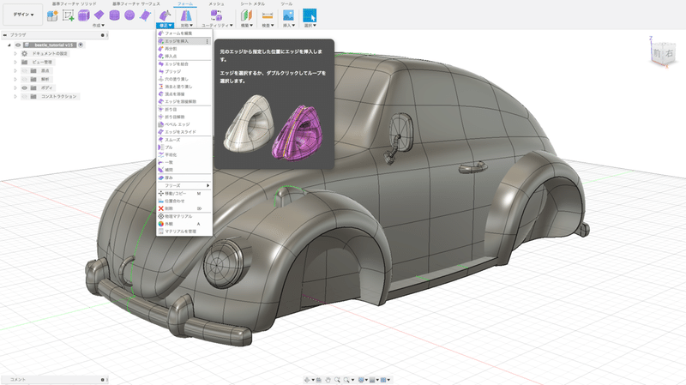
Task: Click the Utilities (ユーティリティ) toolbar icon
Action: 216,15
